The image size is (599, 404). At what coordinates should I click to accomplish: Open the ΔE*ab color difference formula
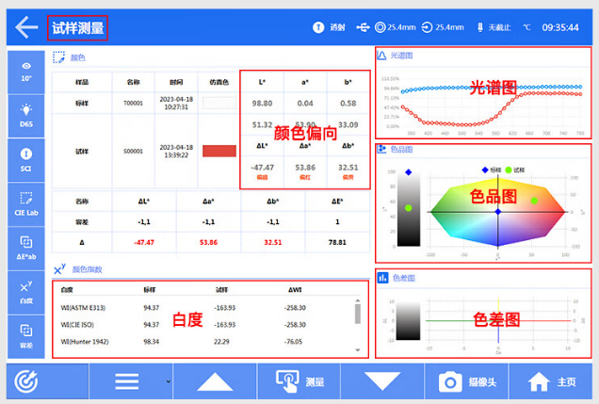[x=25, y=246]
